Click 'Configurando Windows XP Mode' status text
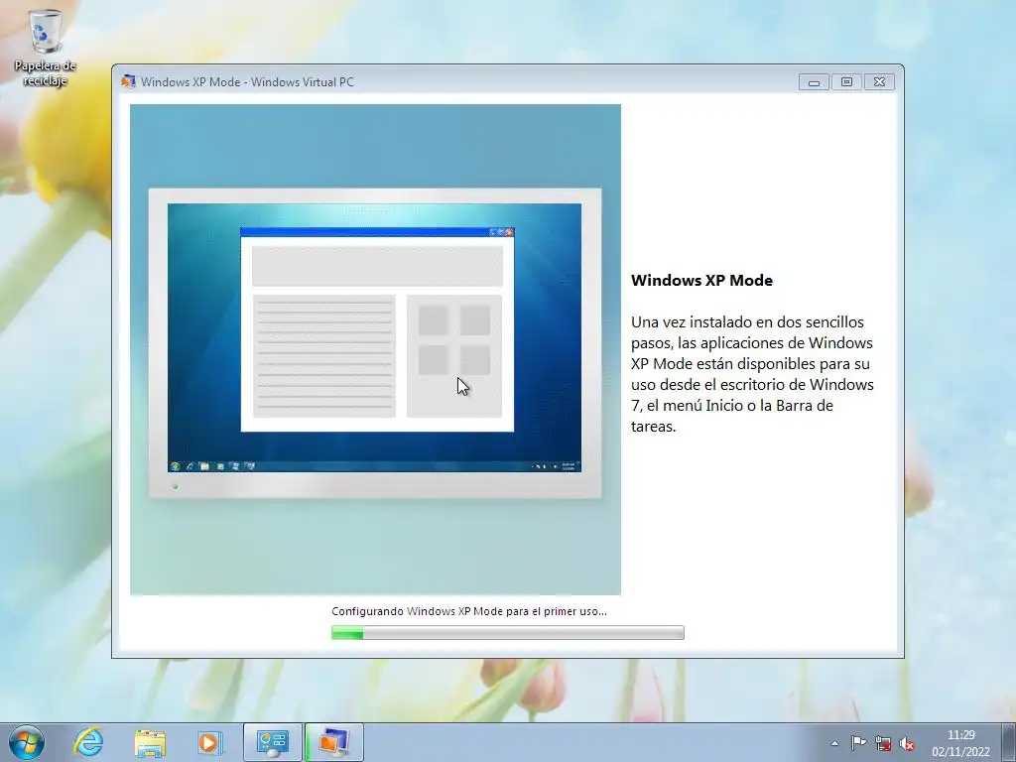Viewport: 1016px width, 762px height. [x=469, y=611]
